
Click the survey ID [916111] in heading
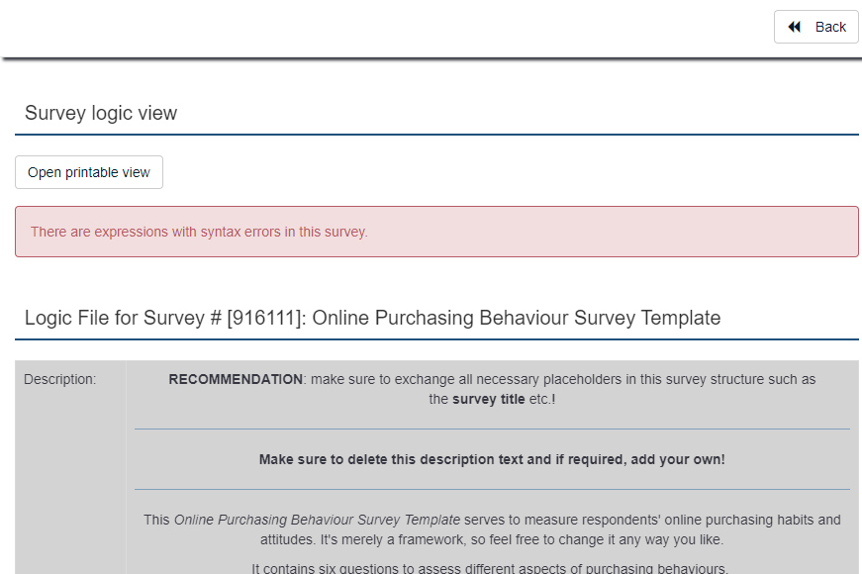pos(263,318)
